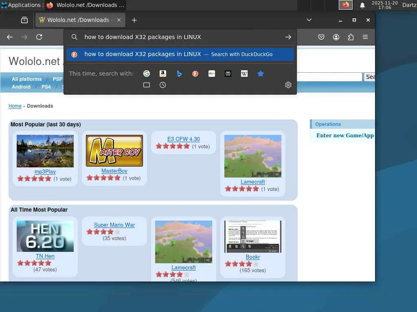Select the Wololo.net taskbar window button
Image resolution: width=417 pixels, height=312 pixels.
pyautogui.click(x=86, y=5)
